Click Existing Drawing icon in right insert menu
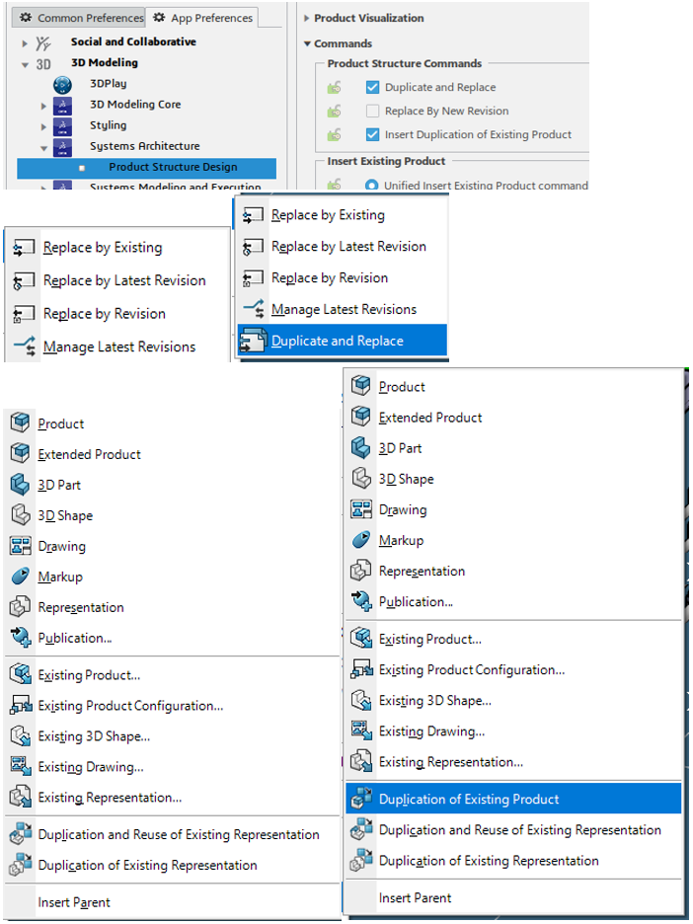This screenshot has height=924, width=693. [361, 731]
